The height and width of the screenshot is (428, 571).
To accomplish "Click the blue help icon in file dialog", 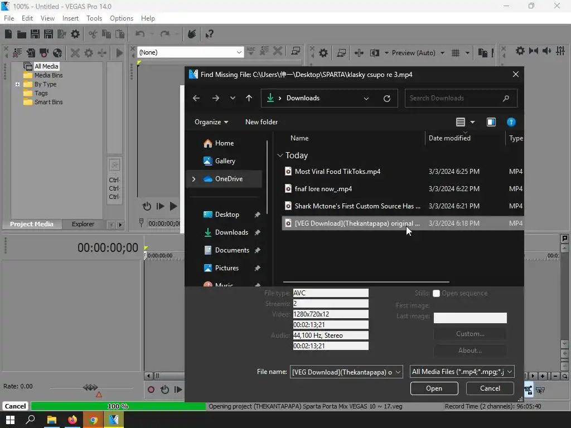I will [511, 122].
